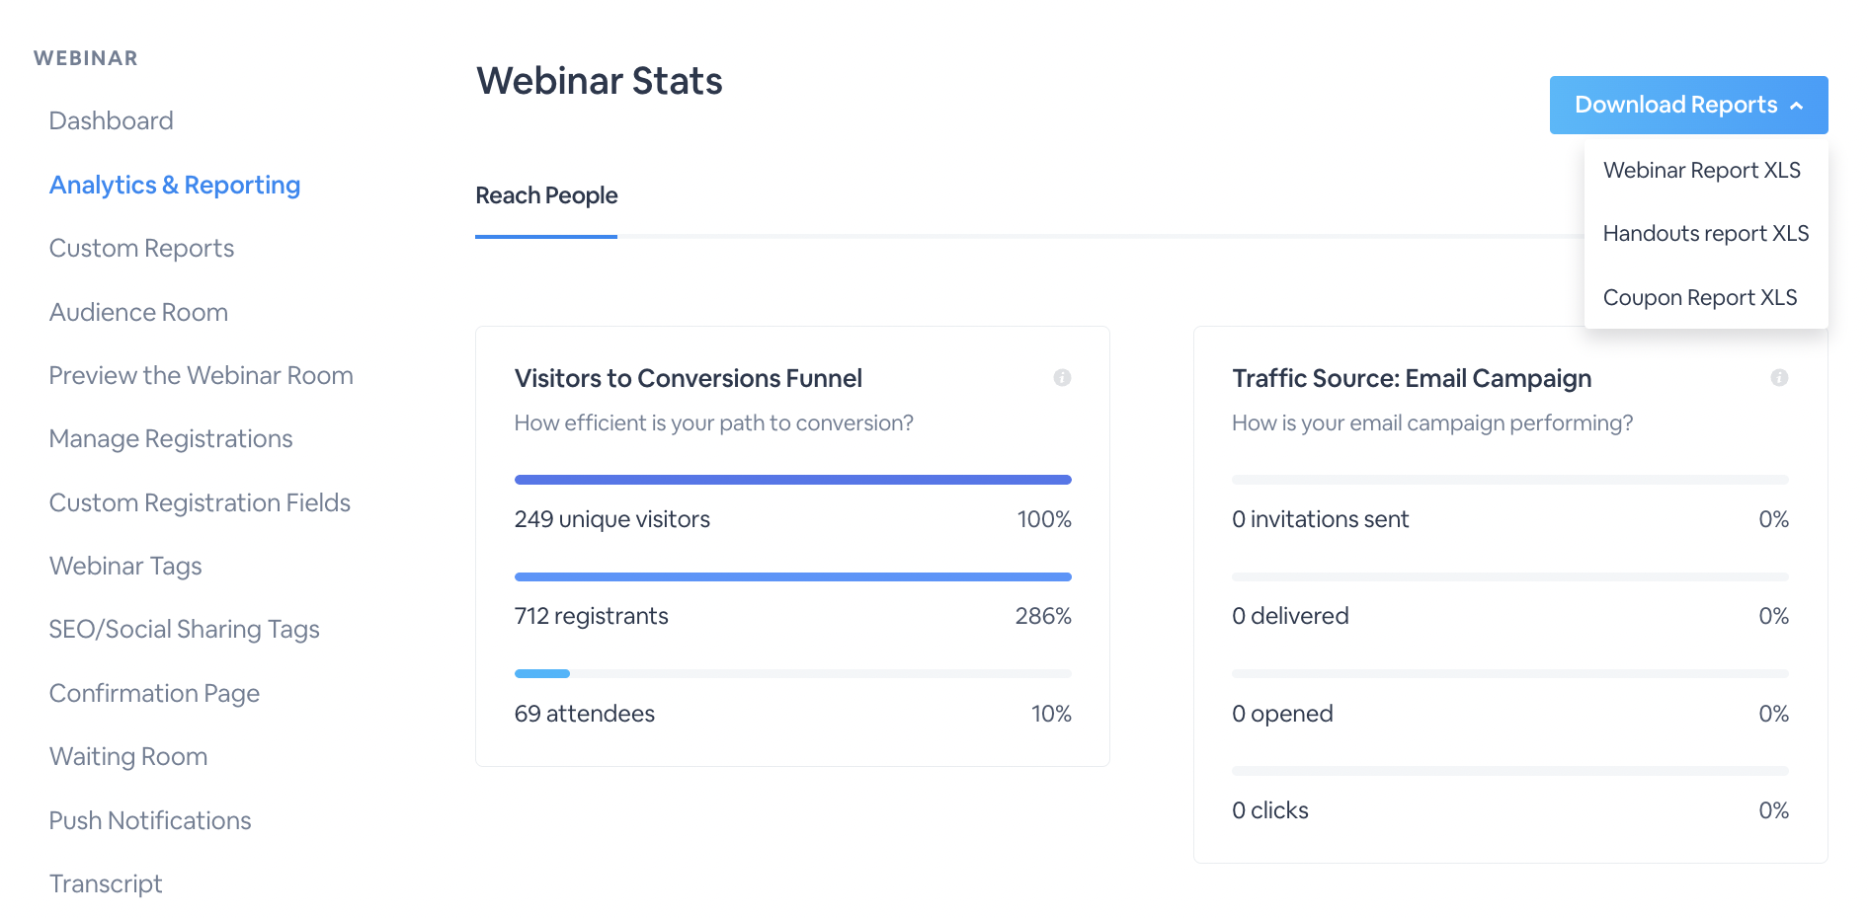Go to Analytics & Reporting

point(175,185)
